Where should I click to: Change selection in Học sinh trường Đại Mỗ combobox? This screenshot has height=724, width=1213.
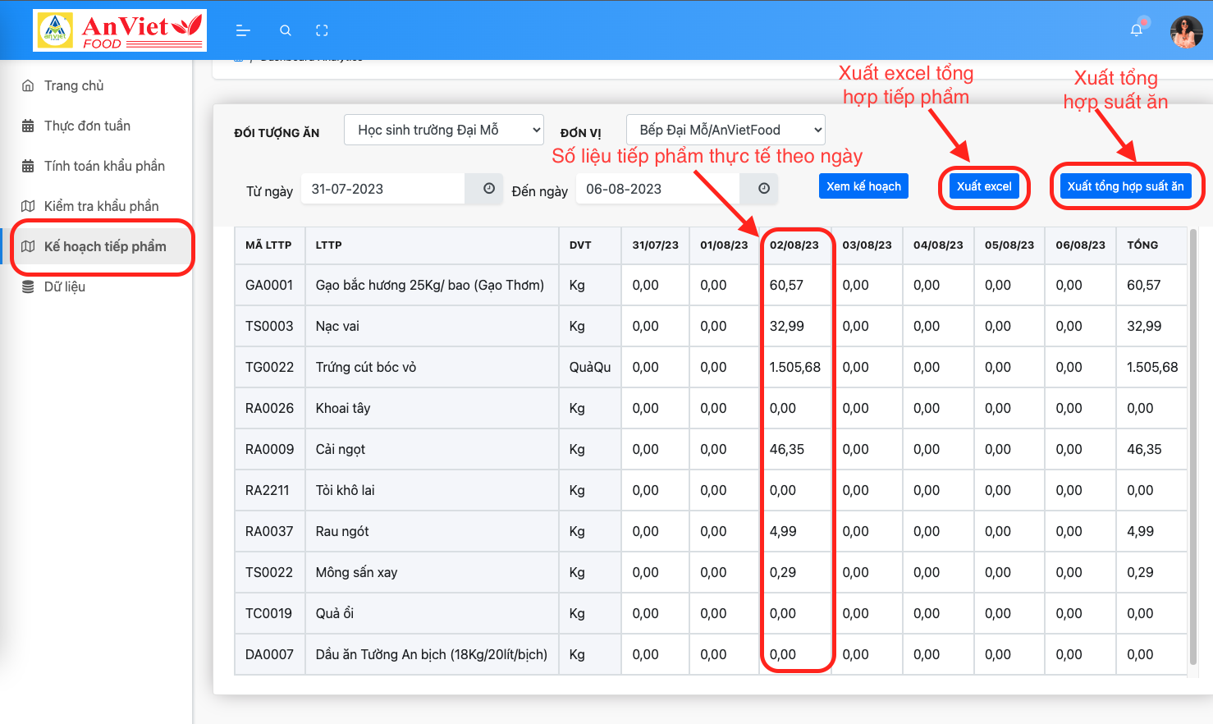tap(443, 129)
